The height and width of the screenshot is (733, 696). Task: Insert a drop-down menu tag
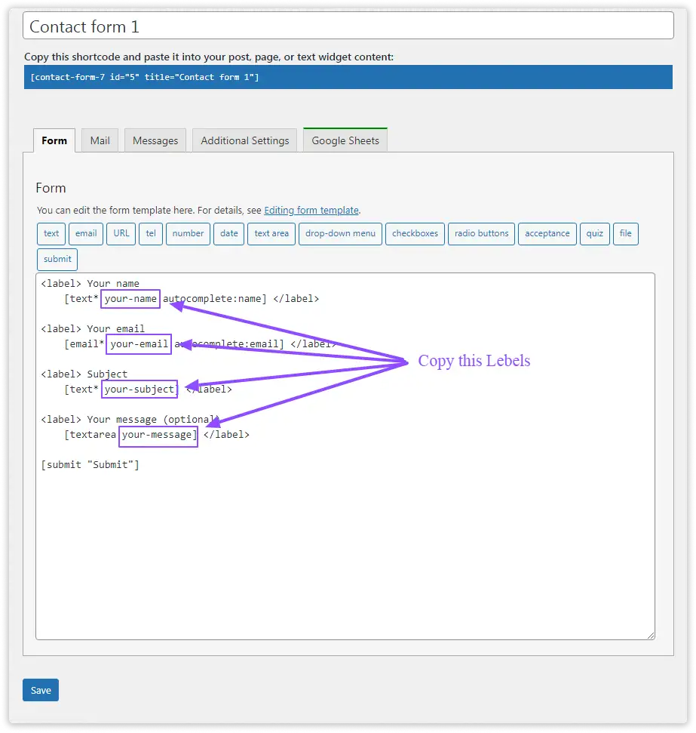pyautogui.click(x=340, y=234)
